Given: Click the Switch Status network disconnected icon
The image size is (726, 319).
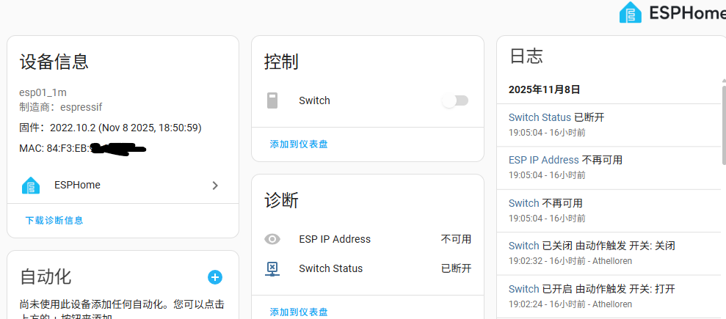Looking at the screenshot, I should (272, 268).
